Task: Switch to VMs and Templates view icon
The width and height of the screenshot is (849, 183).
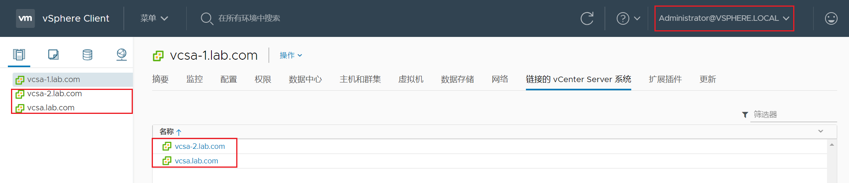Action: pos(53,55)
